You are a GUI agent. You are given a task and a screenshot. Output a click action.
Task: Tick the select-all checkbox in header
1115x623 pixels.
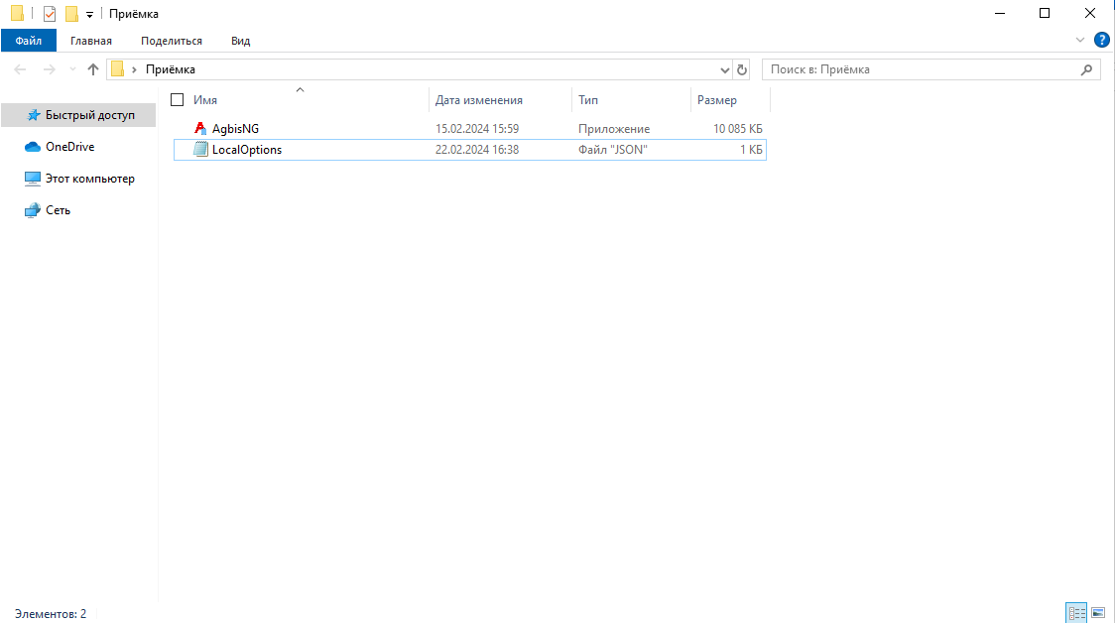coord(178,100)
